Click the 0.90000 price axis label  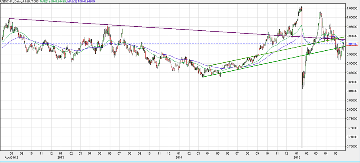pyautogui.click(x=351, y=64)
